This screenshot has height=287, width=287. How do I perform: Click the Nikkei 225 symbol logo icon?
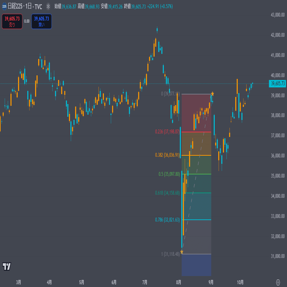[x=4, y=7]
